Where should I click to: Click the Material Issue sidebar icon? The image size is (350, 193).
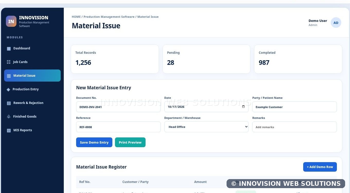[9, 76]
